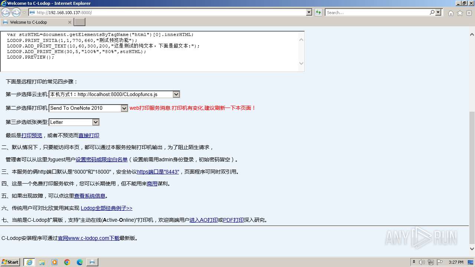Click the IE Back navigation button
Viewport: 475px width, 267px height.
pos(6,13)
